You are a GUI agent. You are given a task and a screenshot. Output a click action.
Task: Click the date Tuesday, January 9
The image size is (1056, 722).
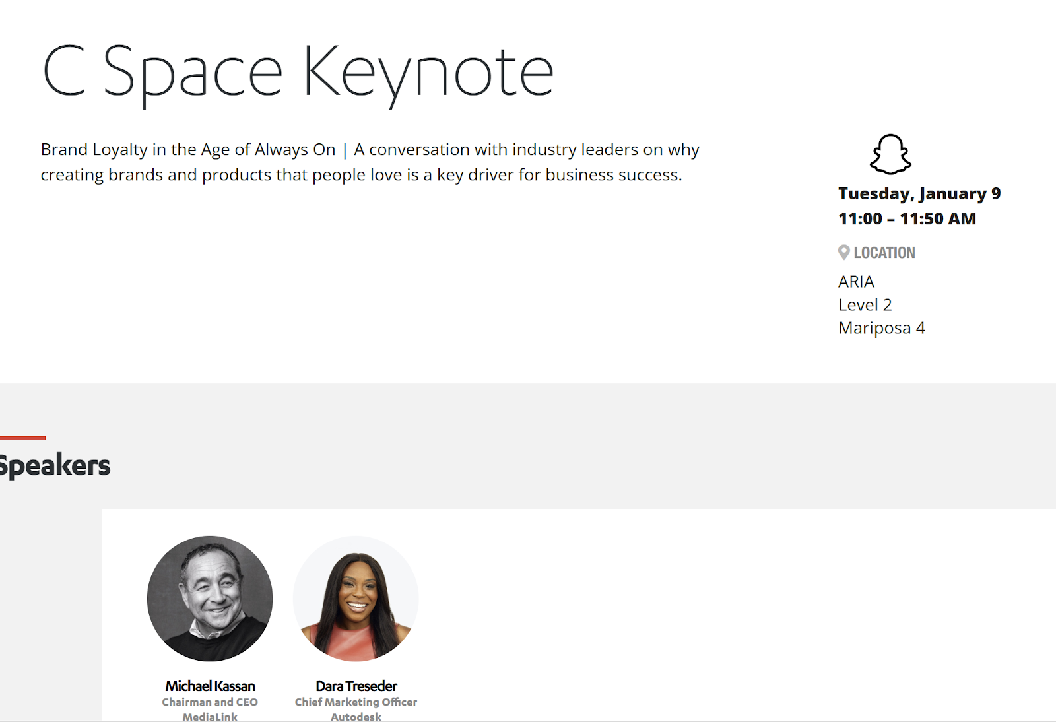point(919,193)
